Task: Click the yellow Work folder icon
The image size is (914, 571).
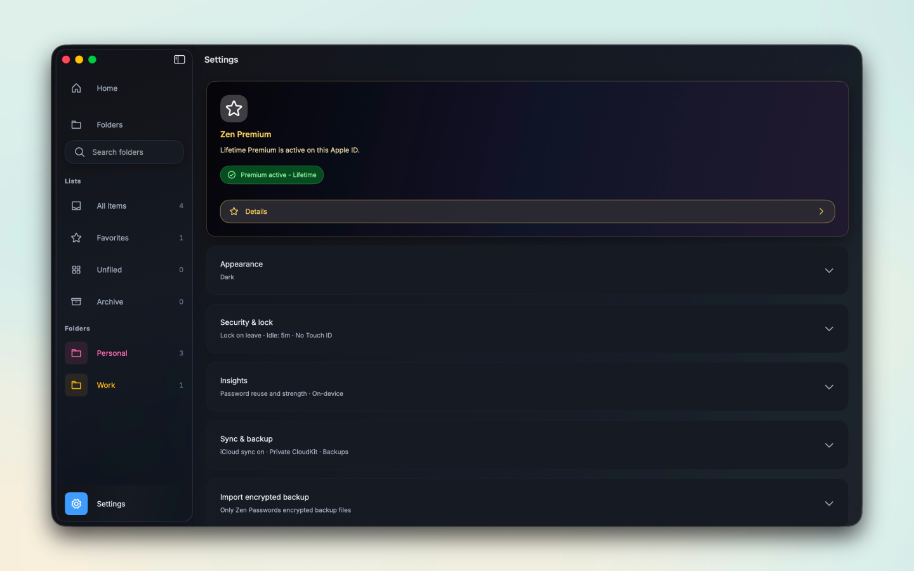Action: [x=76, y=385]
